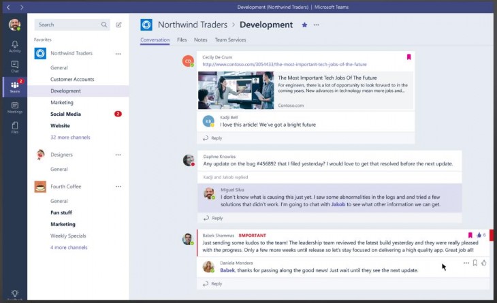
Task: Click the Jakob mention in Miguel's message
Action: click(338, 204)
